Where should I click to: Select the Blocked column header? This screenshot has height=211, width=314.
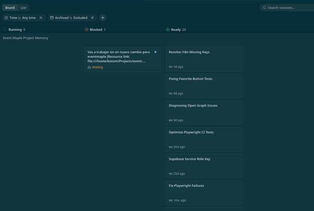[96, 30]
